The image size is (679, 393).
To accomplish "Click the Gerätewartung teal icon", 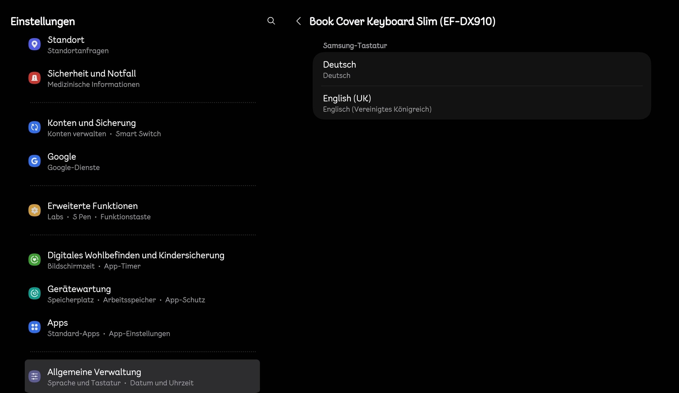I will pos(34,293).
